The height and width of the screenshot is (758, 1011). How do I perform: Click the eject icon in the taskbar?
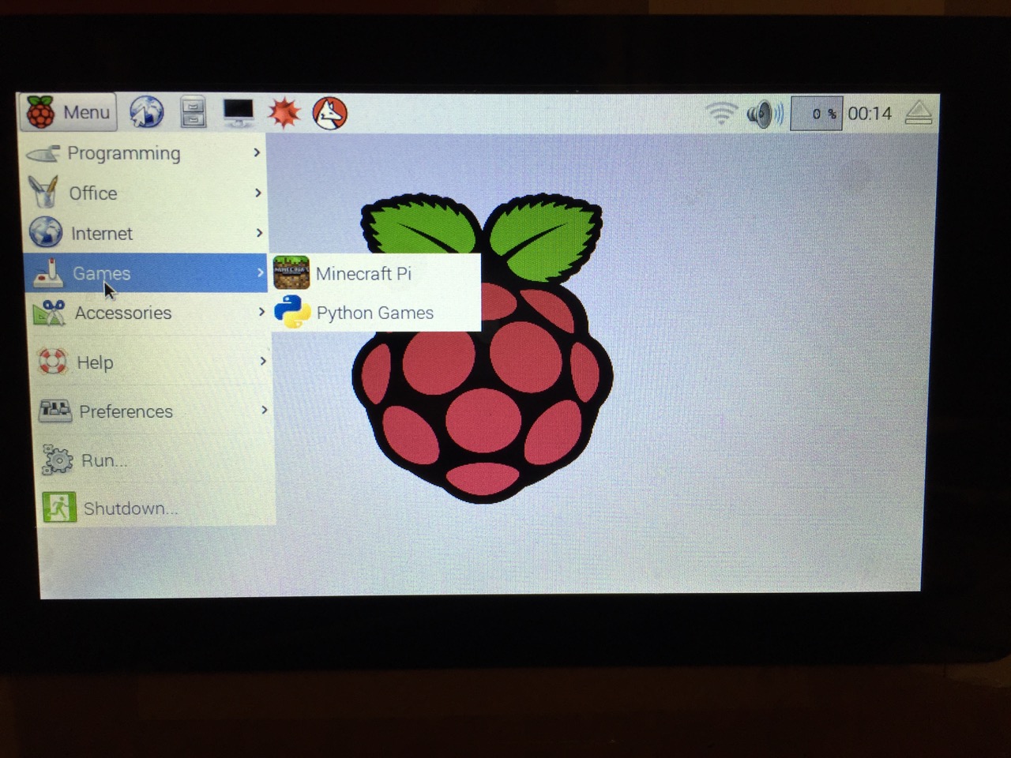918,113
